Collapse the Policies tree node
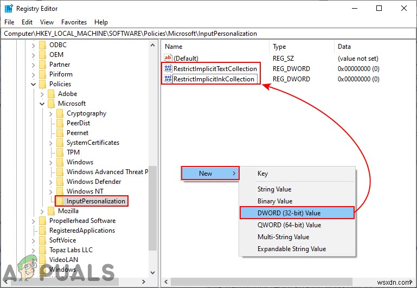417x288 pixels. tap(33, 84)
